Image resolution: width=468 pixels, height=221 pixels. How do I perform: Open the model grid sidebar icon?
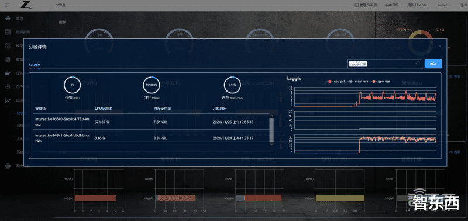click(8, 45)
